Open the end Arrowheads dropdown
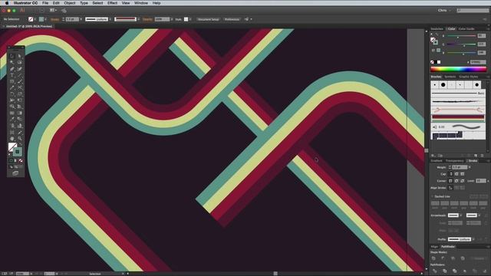The height and width of the screenshot is (276, 491). pyautogui.click(x=479, y=215)
